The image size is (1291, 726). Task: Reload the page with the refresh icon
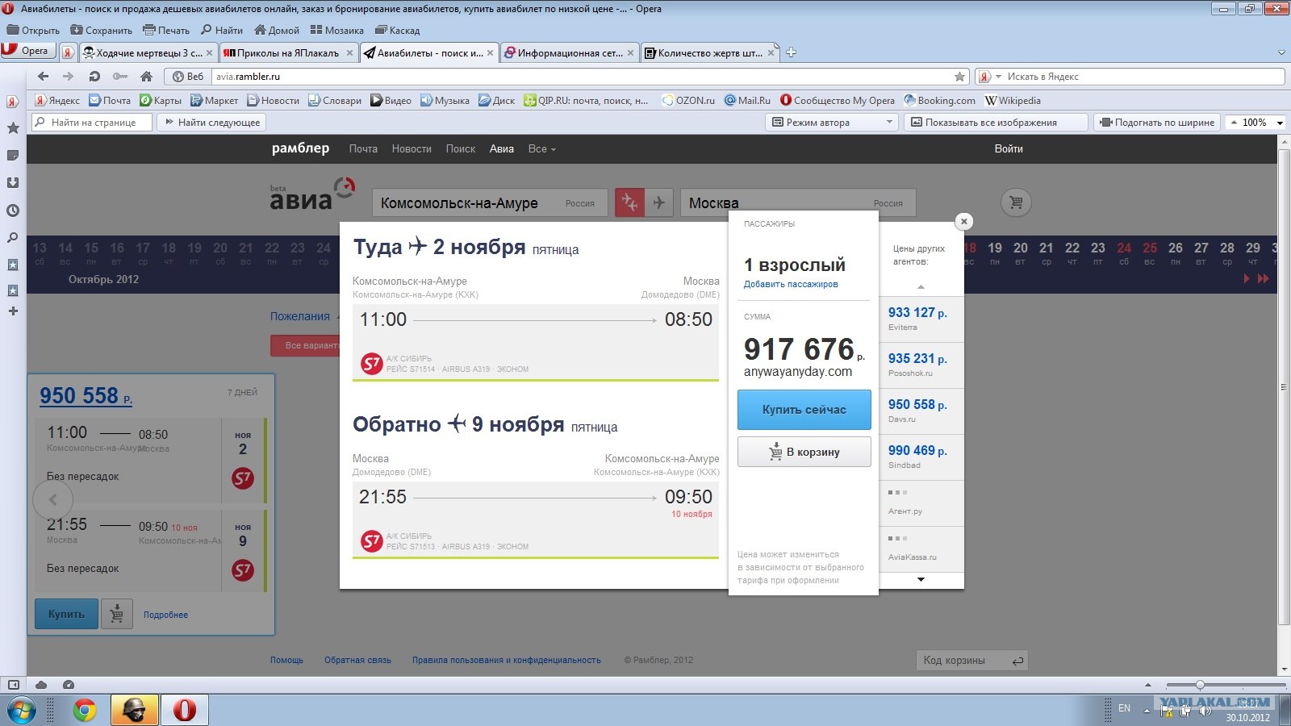coord(94,76)
